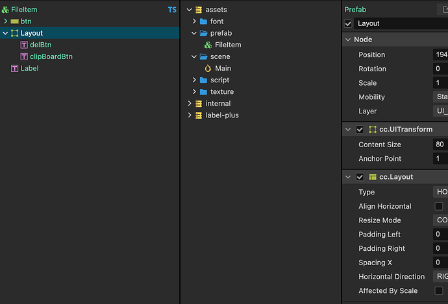This screenshot has height=304, width=448.
Task: Disable the cc.UITransform component checkbox
Action: coord(360,130)
